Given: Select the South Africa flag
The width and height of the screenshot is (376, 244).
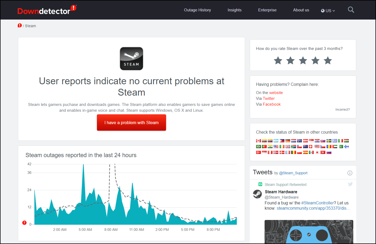Looking at the screenshot, I should tap(294, 147).
